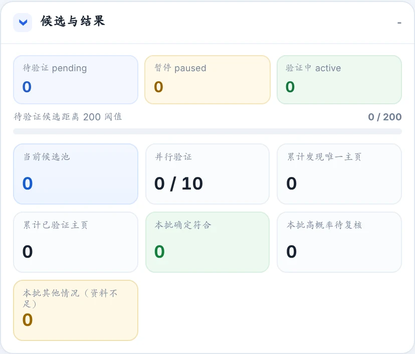Click the dash indicator in panel header
Viewport: 415px width, 354px height.
coord(399,23)
